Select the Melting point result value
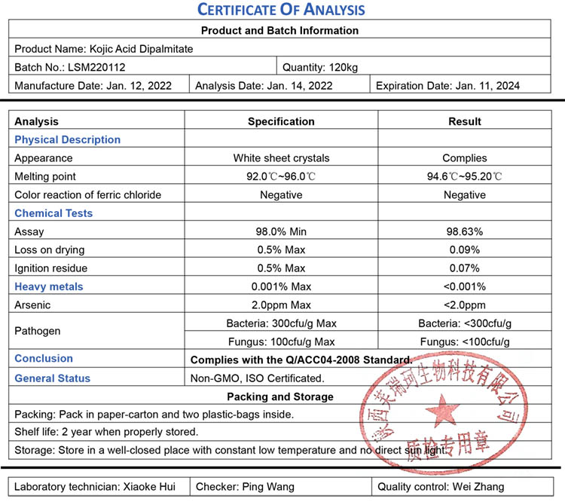565x502 pixels. [464, 176]
